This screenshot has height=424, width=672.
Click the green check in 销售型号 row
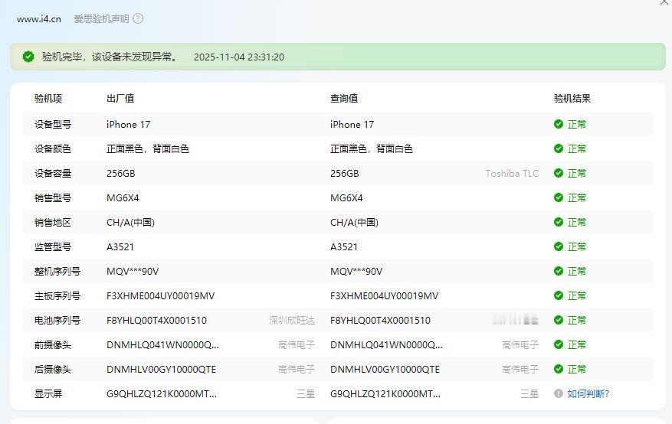coord(558,197)
